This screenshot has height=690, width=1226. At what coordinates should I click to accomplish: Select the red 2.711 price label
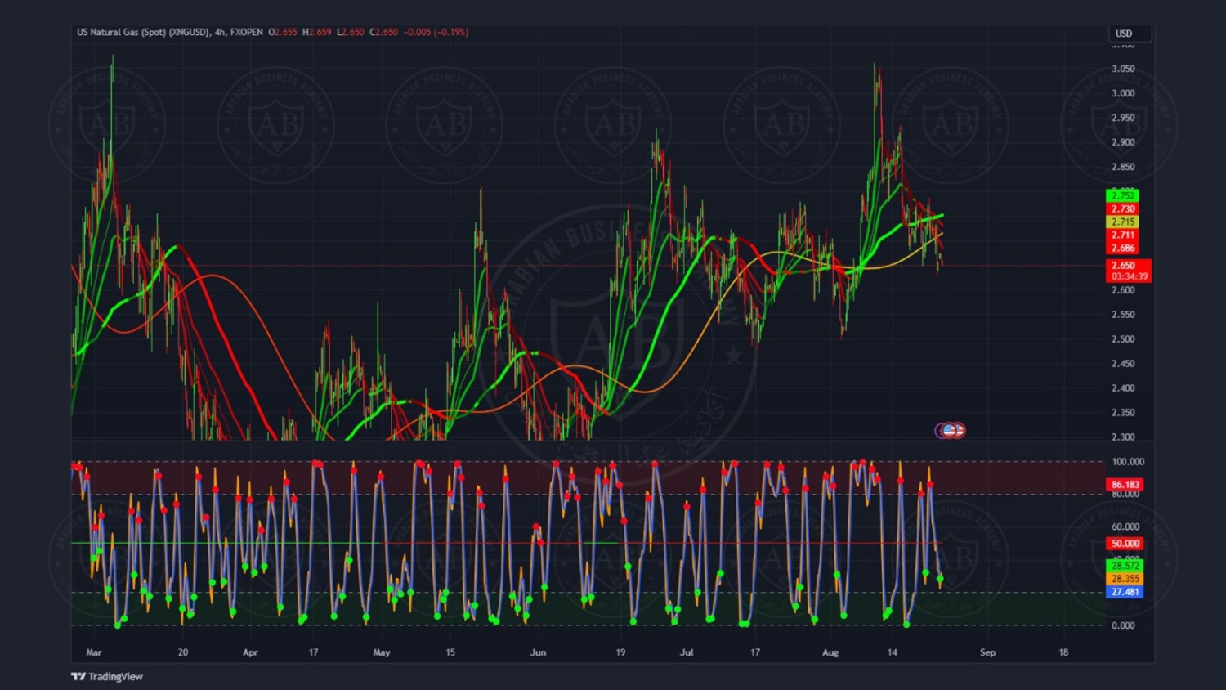click(x=1122, y=235)
